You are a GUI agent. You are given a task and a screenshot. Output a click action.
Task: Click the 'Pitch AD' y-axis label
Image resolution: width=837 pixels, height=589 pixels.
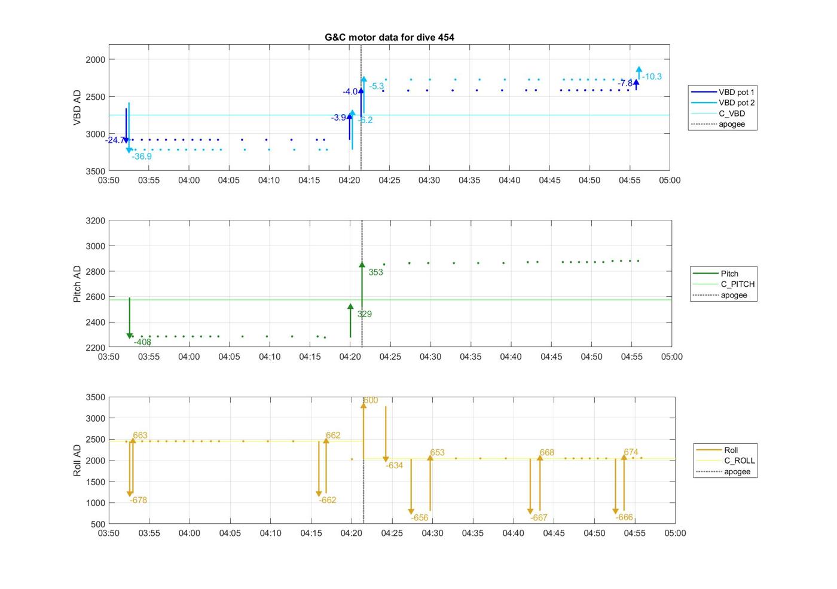(x=77, y=284)
